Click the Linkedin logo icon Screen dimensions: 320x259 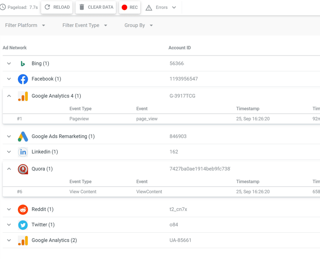coord(23,152)
